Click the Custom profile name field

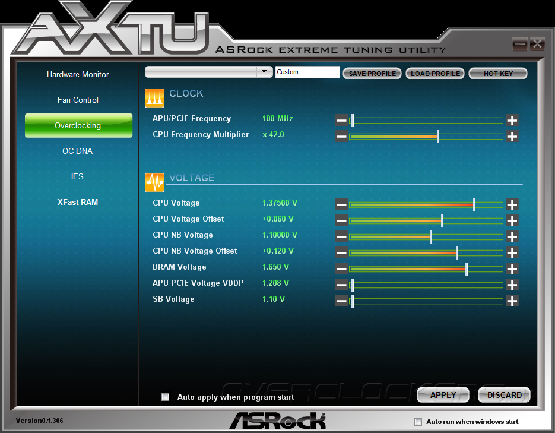(x=307, y=72)
